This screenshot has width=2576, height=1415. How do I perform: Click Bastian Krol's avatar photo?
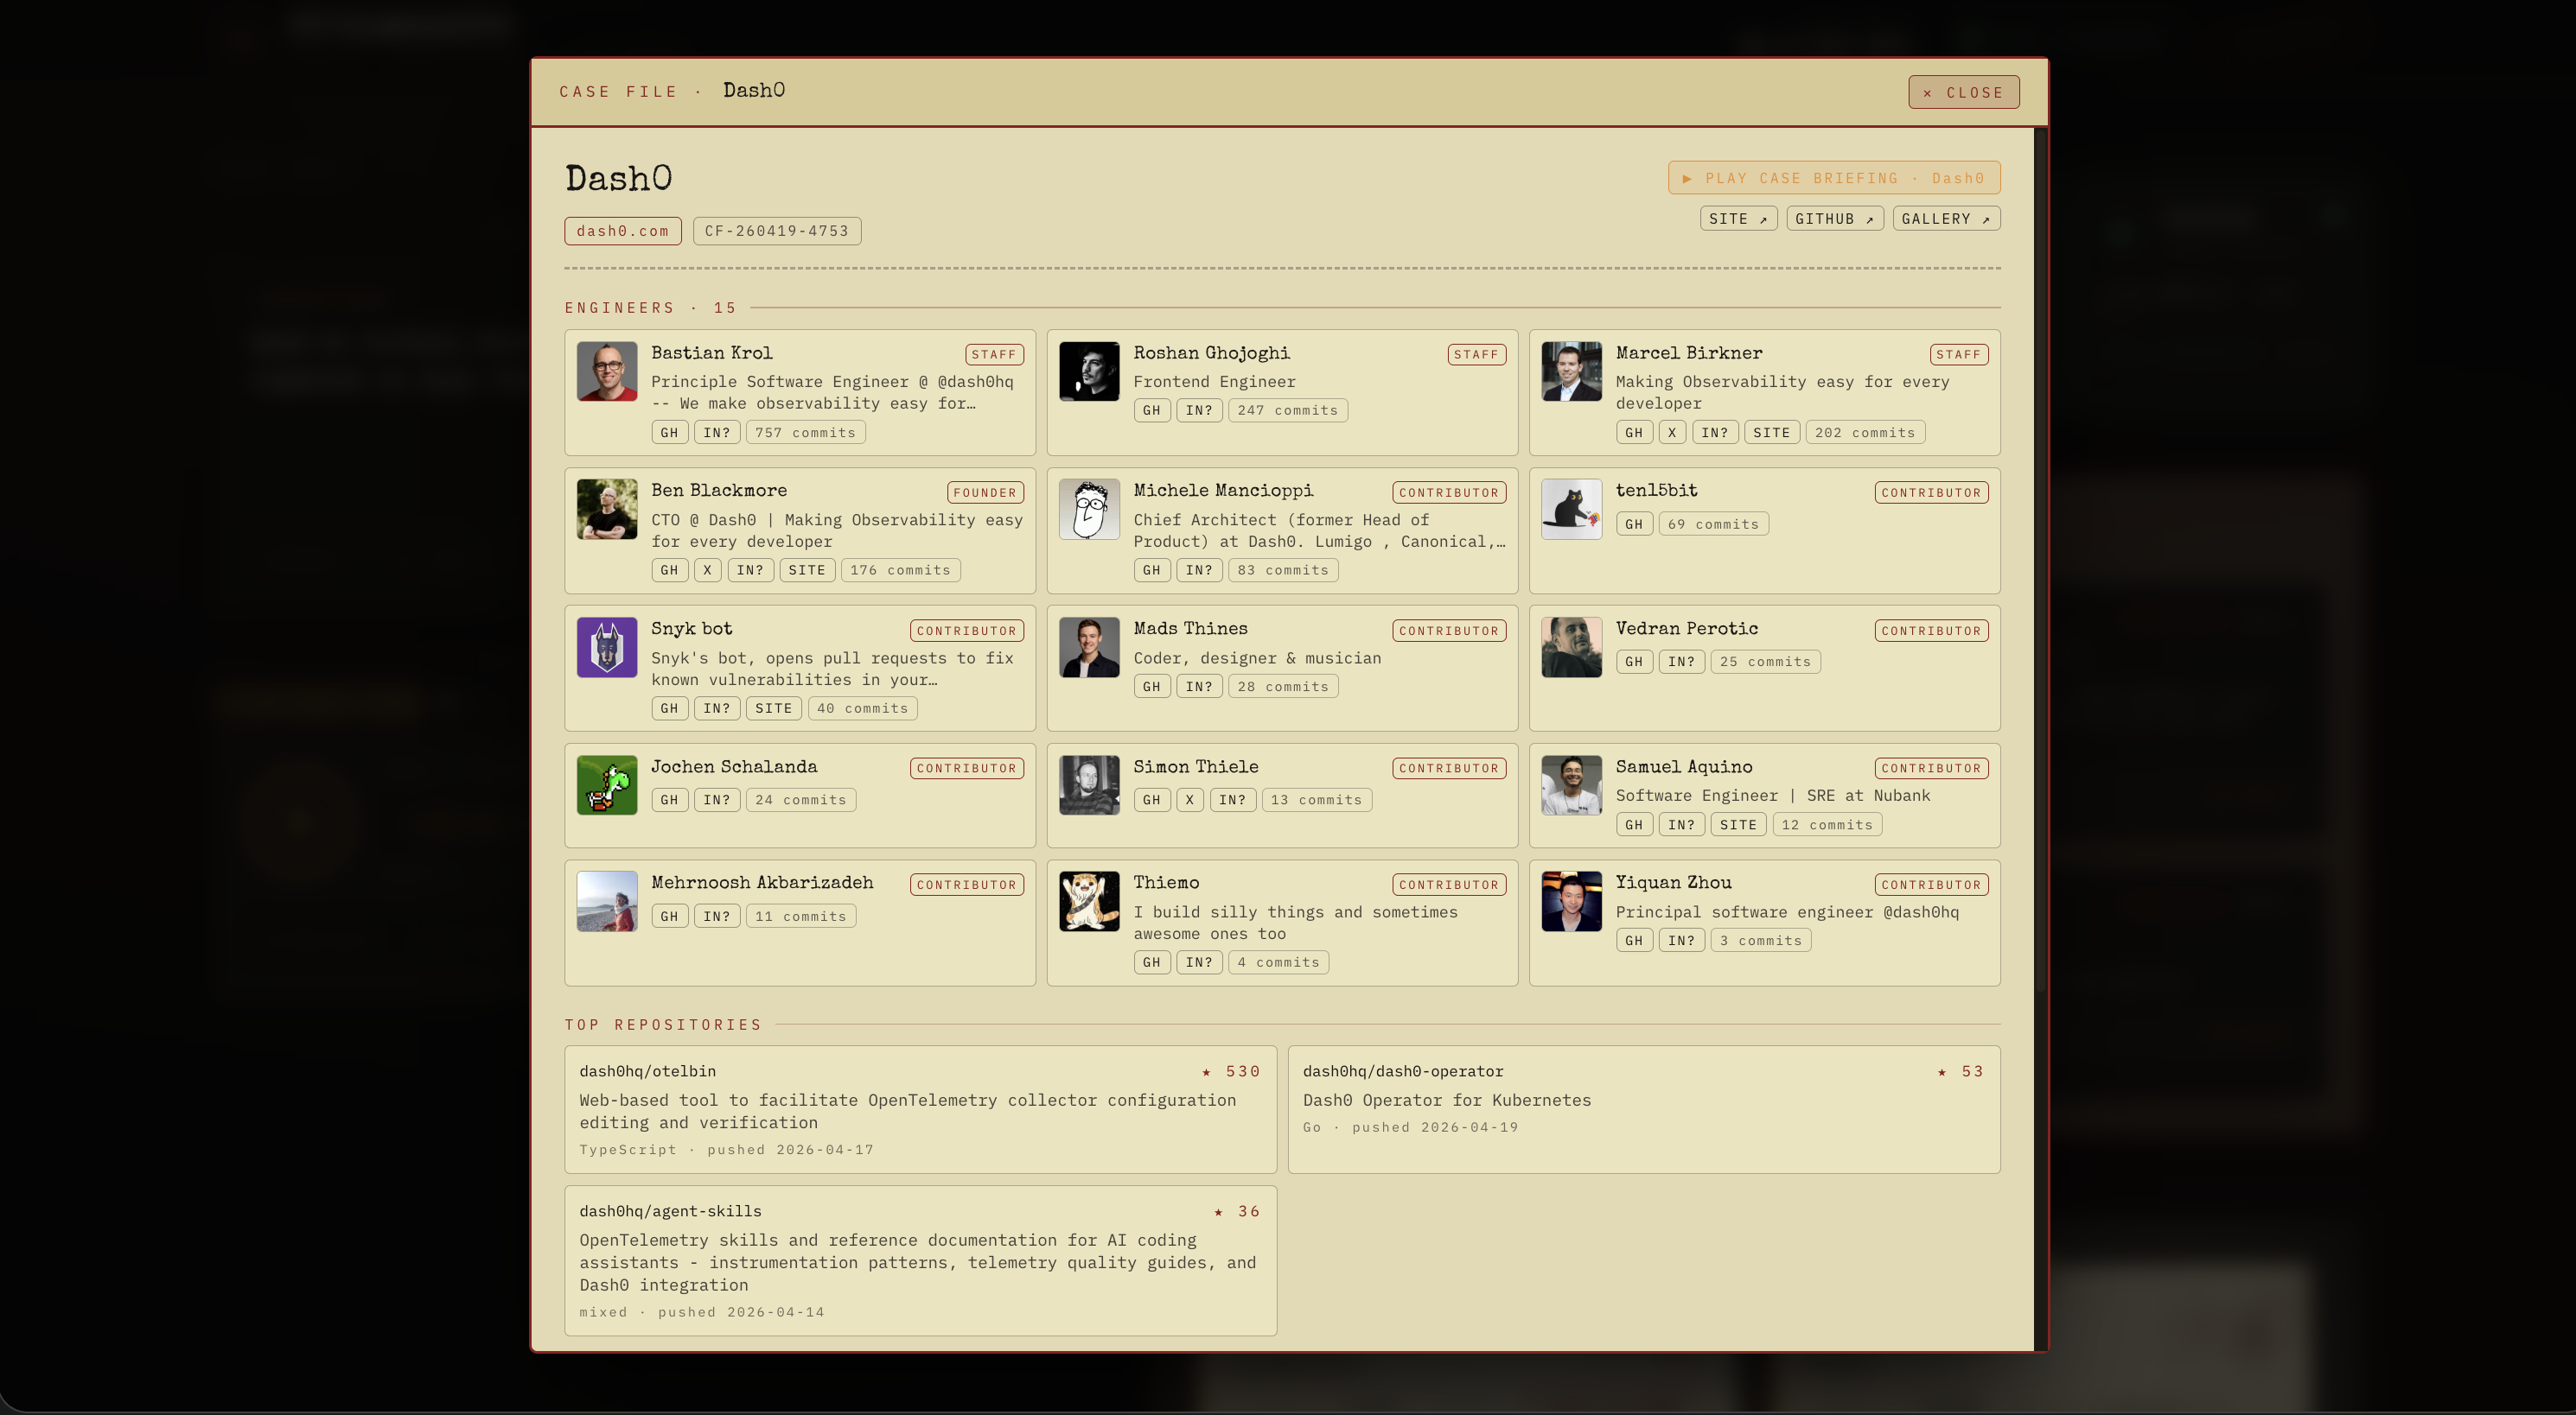[x=606, y=371]
